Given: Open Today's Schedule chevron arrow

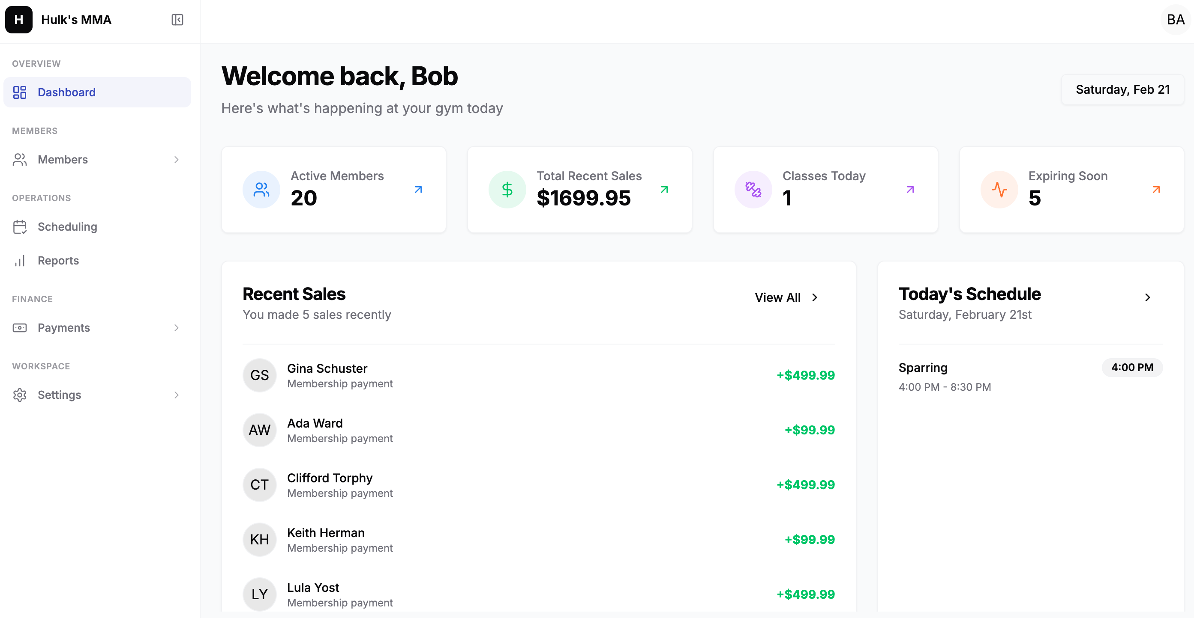Looking at the screenshot, I should 1148,297.
